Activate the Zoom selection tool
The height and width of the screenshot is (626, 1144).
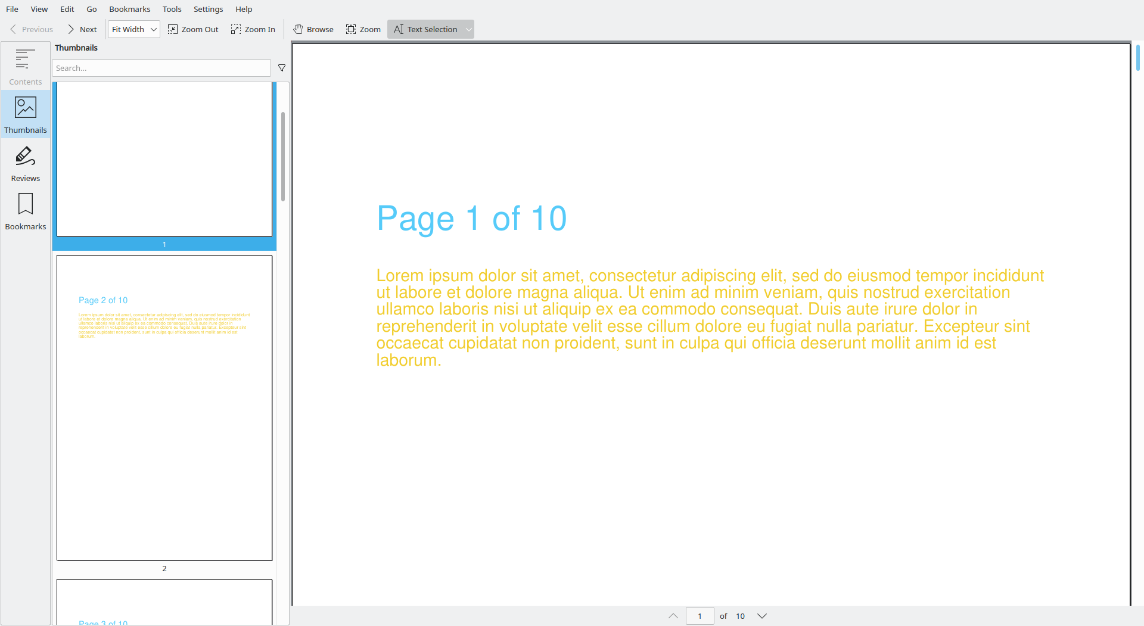point(363,29)
